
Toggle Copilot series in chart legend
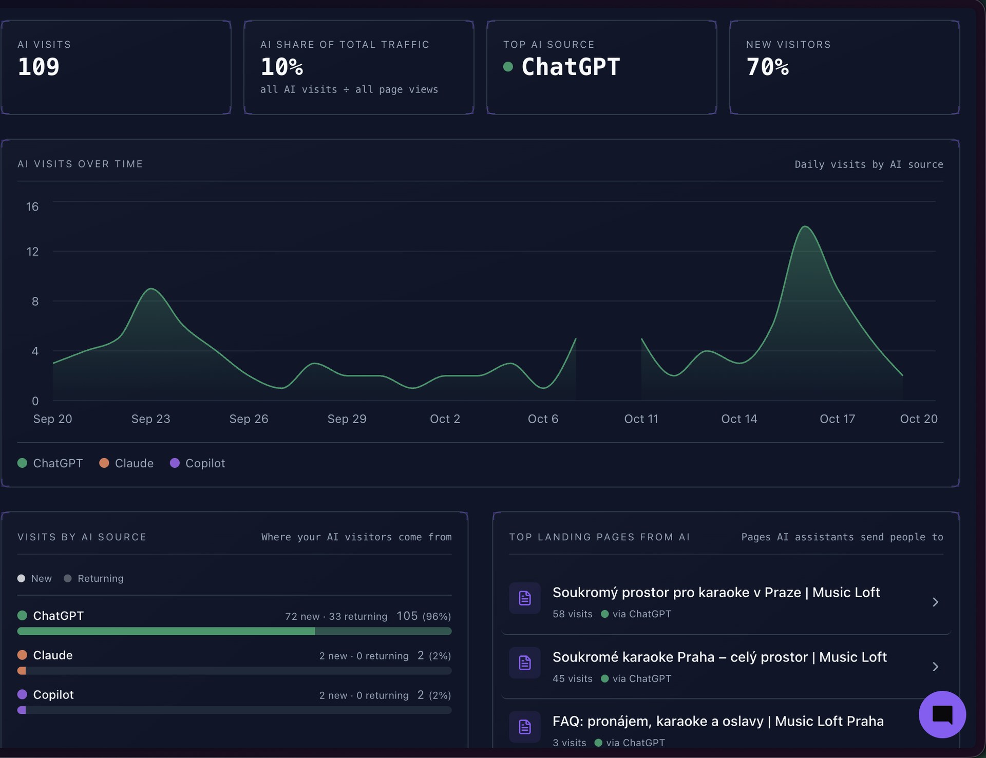coord(198,463)
